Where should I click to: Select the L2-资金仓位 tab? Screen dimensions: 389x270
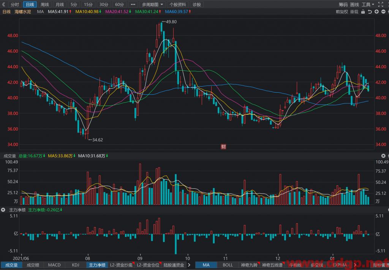[x=148, y=265]
